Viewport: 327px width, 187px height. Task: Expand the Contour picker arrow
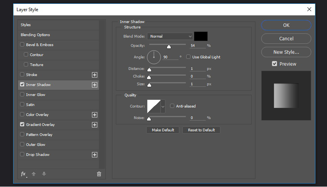(163, 106)
